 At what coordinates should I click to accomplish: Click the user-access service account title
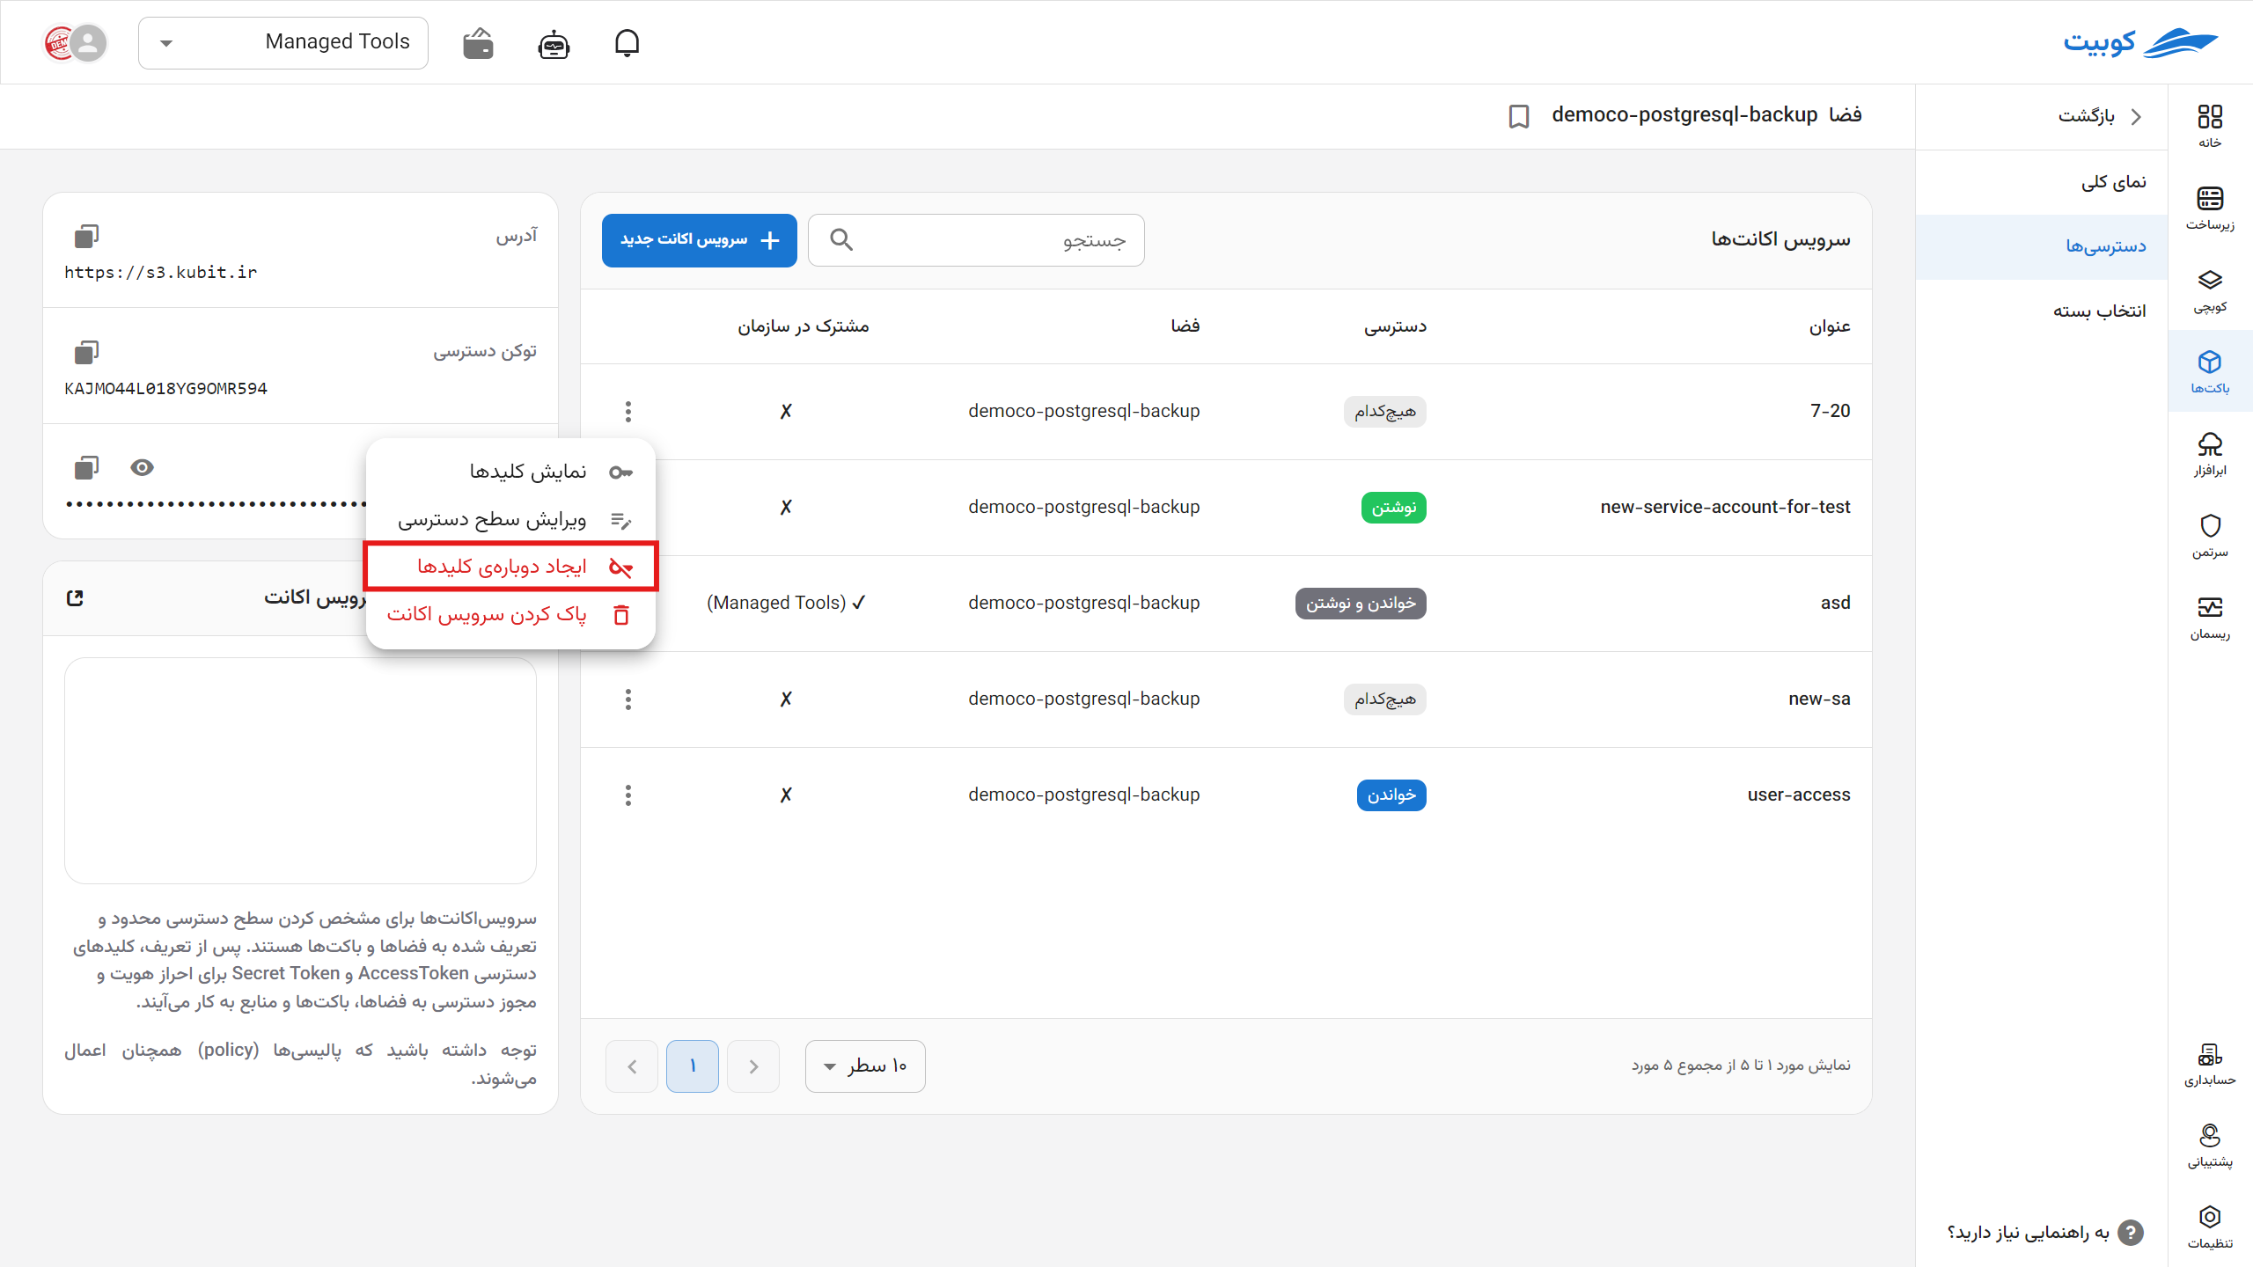[1799, 795]
